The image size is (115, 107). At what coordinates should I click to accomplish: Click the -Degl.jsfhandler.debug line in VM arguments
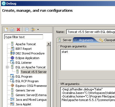pyautogui.click(x=82, y=89)
